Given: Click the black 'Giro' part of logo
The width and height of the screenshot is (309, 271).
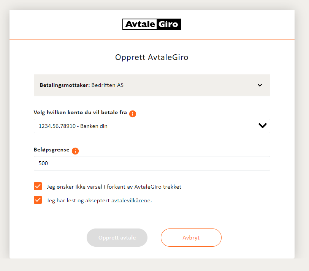Looking at the screenshot, I should tap(169, 24).
